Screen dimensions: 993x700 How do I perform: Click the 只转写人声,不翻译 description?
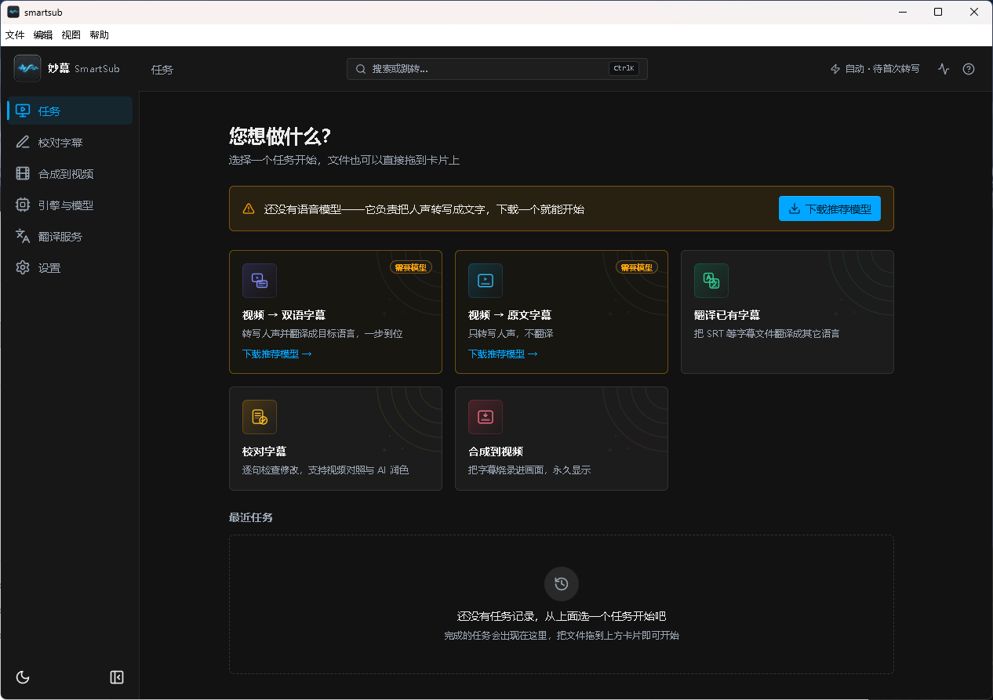click(511, 334)
